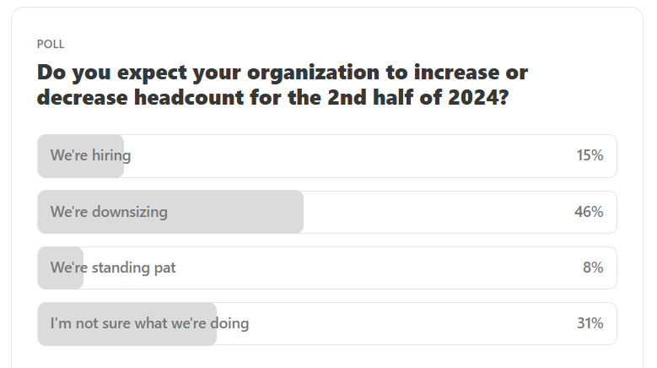This screenshot has height=368, width=657.
Task: Click the gray filled bar for not sure
Action: pyautogui.click(x=127, y=323)
